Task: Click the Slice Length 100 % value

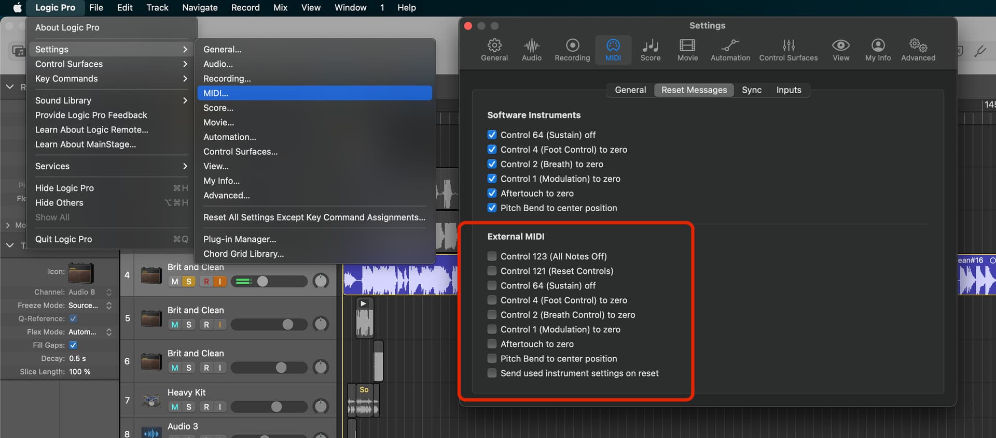Action: point(80,372)
